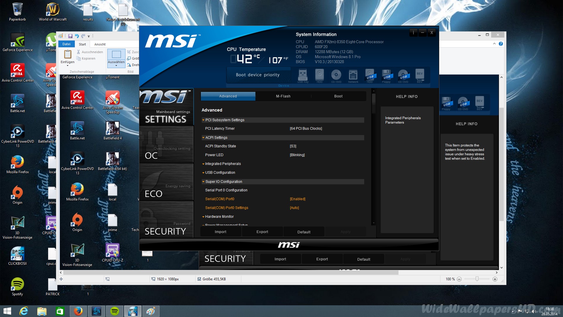Screen dimensions: 563x317
Task: Select BEV boot device in front MSI window
Action: 420,76
